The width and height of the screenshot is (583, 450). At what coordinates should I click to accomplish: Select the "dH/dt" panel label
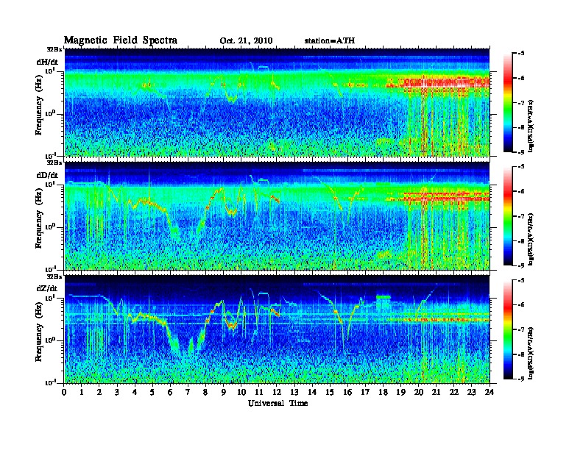pos(47,62)
